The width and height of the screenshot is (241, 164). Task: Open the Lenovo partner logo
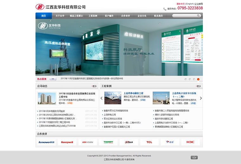point(47,142)
